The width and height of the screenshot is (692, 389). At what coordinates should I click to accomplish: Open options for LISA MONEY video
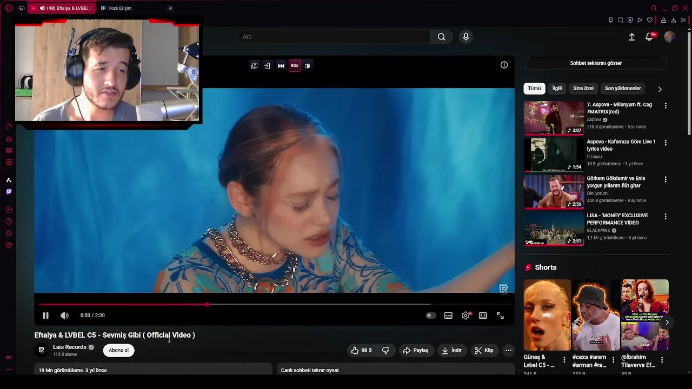(x=666, y=217)
